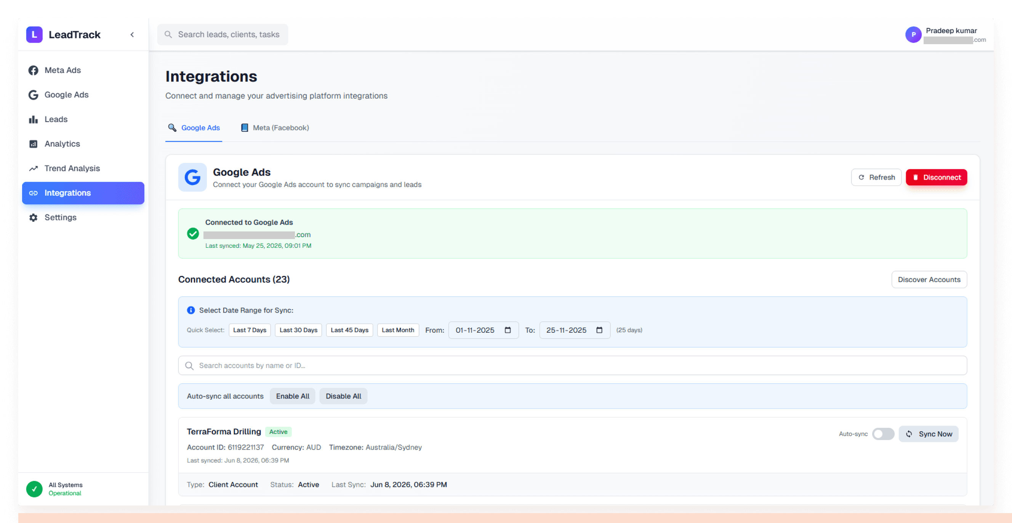This screenshot has height=523, width=1012.
Task: Open Meta Ads in the sidebar
Action: tap(83, 70)
